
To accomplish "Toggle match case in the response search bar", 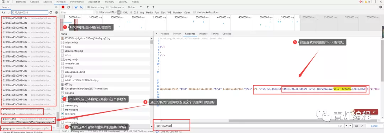I will pos(357,126).
